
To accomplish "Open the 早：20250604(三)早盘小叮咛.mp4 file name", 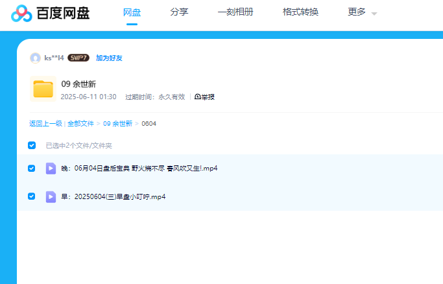I will [x=114, y=196].
